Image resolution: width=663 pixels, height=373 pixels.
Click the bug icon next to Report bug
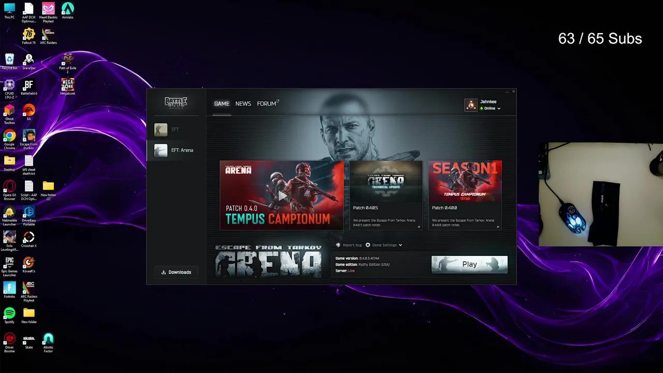(338, 245)
